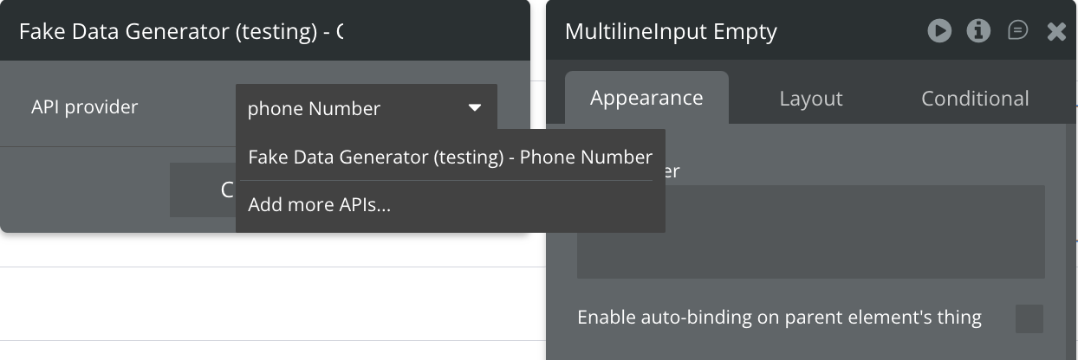Image resolution: width=1078 pixels, height=360 pixels.
Task: Click the 'phone Number' text in the dropdown
Action: [314, 109]
